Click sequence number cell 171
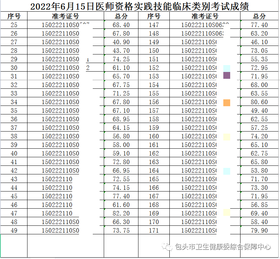This screenshot has width=280, height=259. click(154, 230)
